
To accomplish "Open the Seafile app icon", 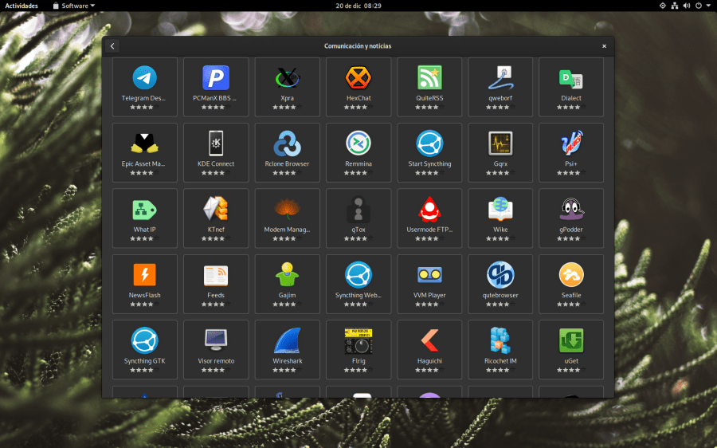I will click(571, 275).
